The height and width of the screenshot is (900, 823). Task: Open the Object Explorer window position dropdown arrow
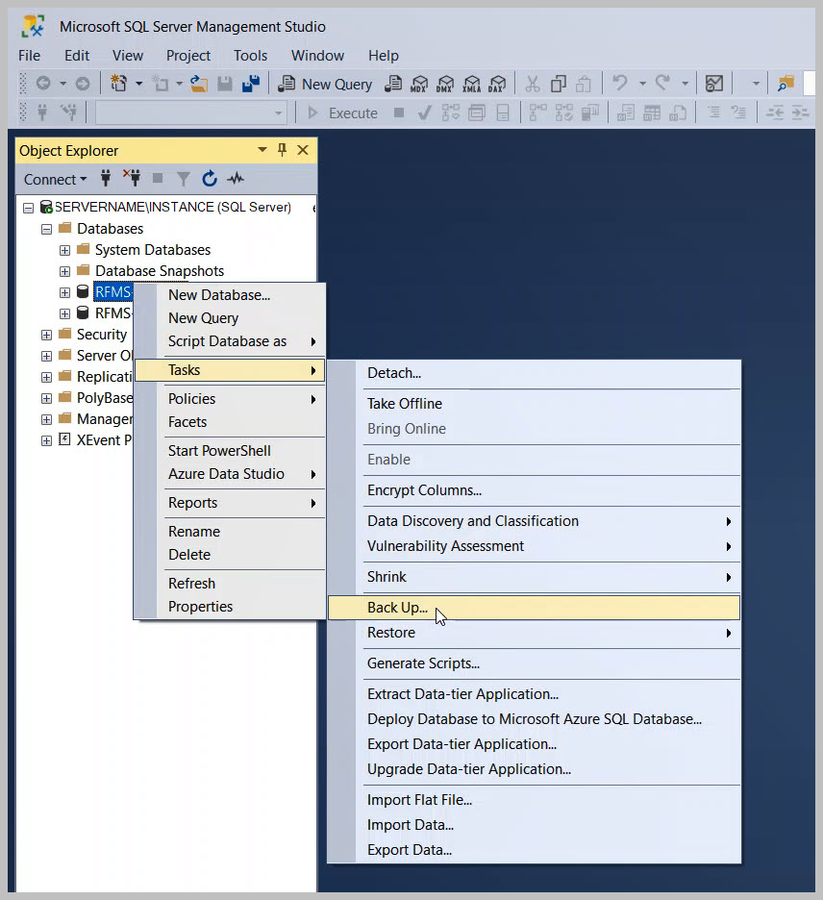click(262, 150)
